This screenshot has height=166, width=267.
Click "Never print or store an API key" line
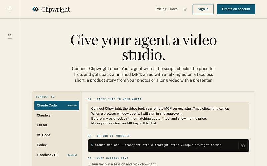[x=124, y=123]
